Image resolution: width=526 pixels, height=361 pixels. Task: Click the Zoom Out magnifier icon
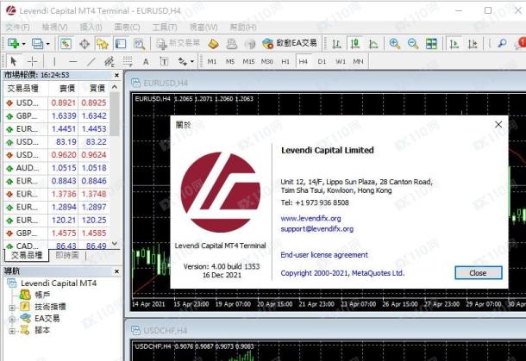click(x=413, y=44)
